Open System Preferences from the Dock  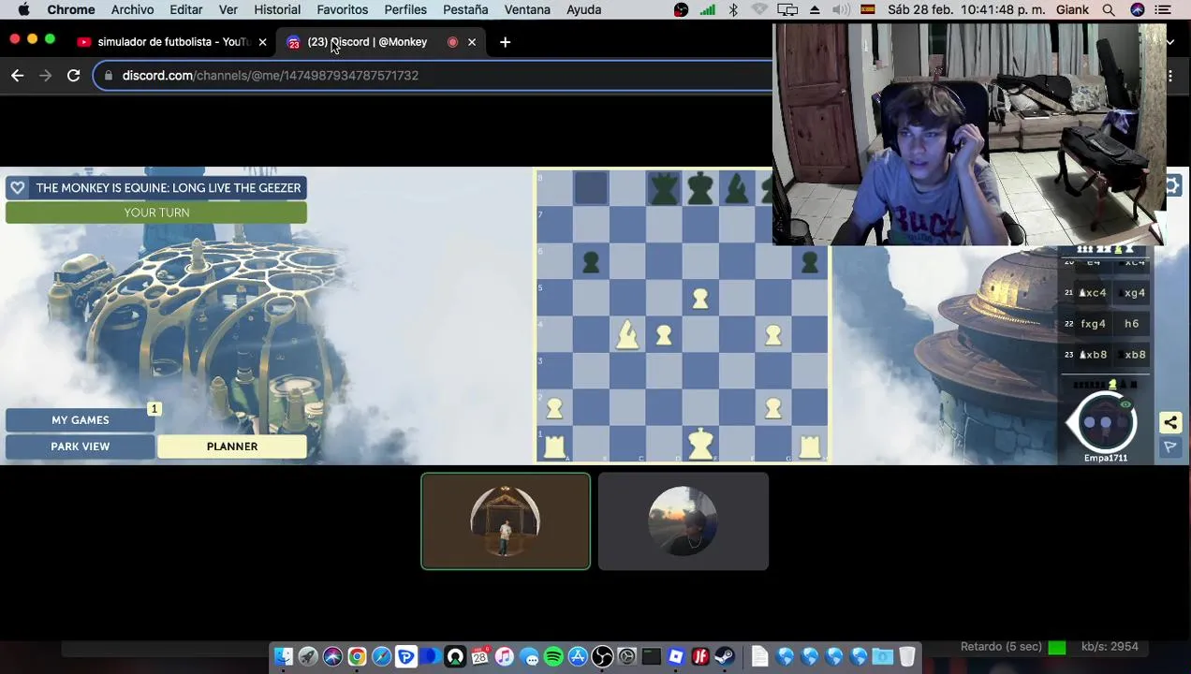click(x=626, y=657)
